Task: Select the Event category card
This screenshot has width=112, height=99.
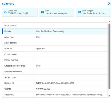Action: pyautogui.click(x=93, y=12)
